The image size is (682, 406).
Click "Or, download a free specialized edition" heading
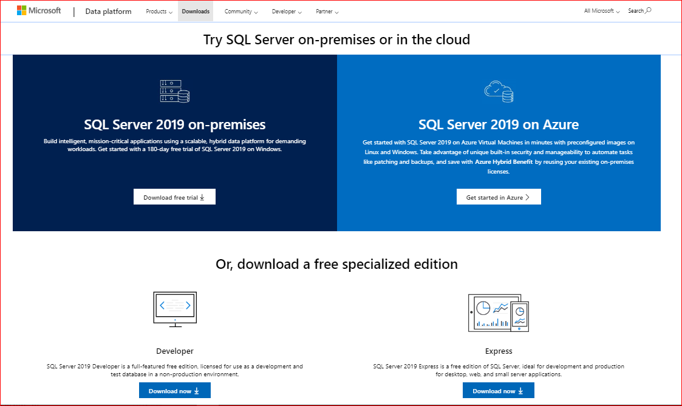coord(336,264)
